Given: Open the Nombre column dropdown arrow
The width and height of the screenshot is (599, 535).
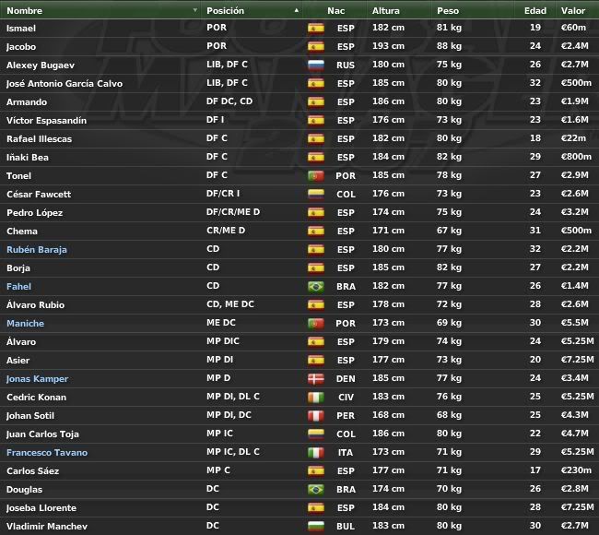Looking at the screenshot, I should click(x=195, y=10).
